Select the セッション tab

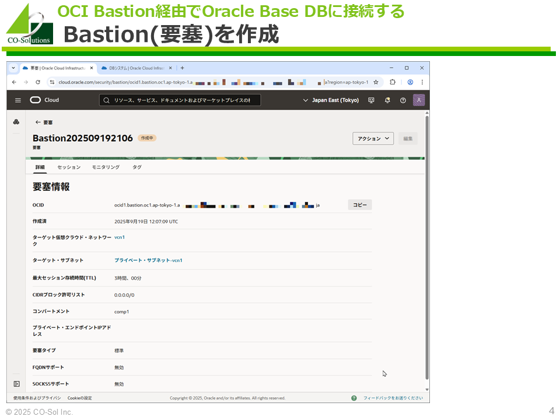(69, 167)
